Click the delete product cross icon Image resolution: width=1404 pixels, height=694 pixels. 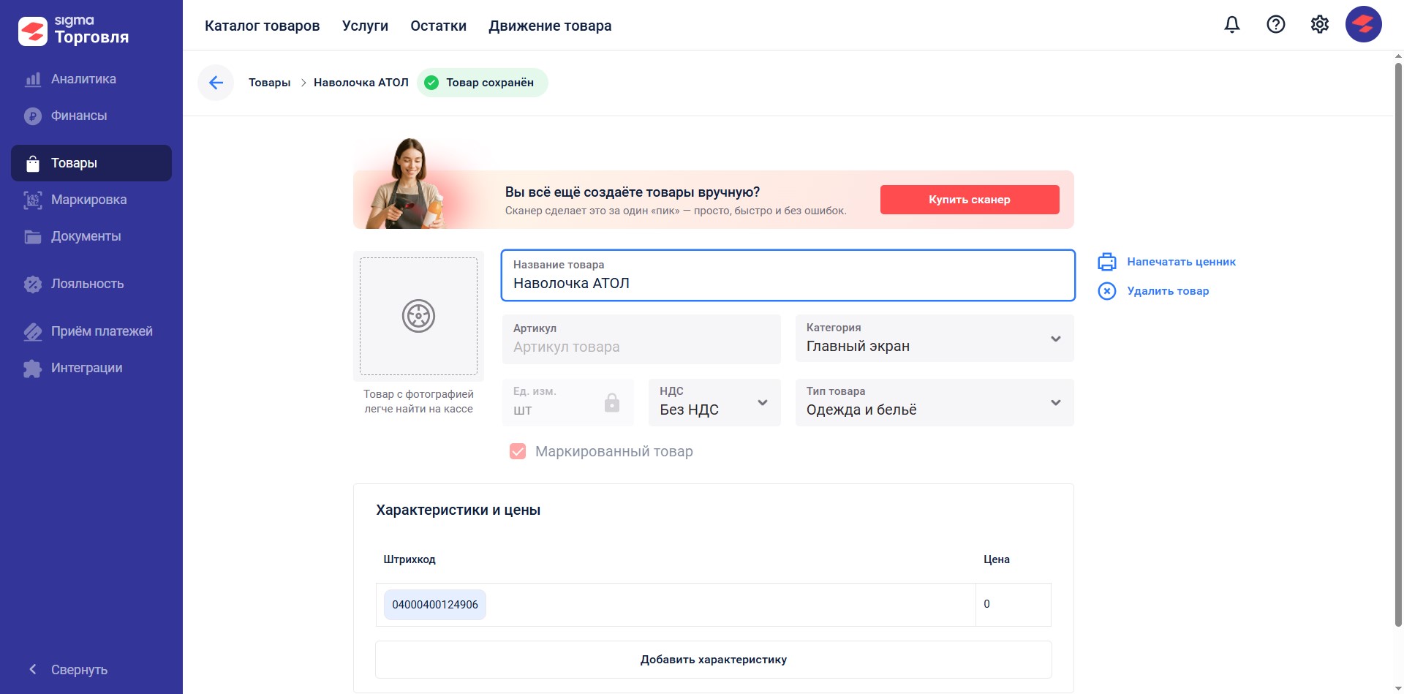tap(1107, 291)
